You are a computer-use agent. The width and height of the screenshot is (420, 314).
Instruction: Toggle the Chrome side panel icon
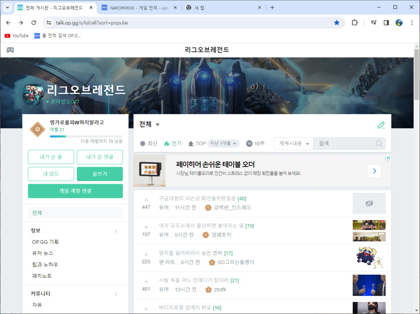click(x=386, y=23)
